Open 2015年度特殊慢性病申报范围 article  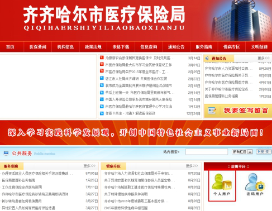click(126, 208)
